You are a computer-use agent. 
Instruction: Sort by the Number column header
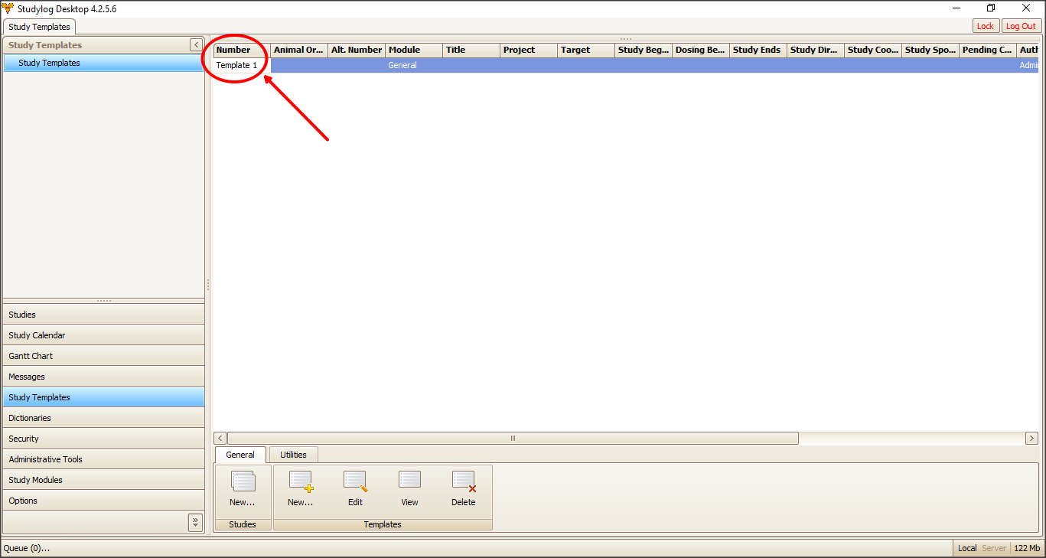[242, 50]
